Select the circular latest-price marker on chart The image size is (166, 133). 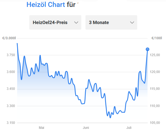pyautogui.click(x=147, y=49)
